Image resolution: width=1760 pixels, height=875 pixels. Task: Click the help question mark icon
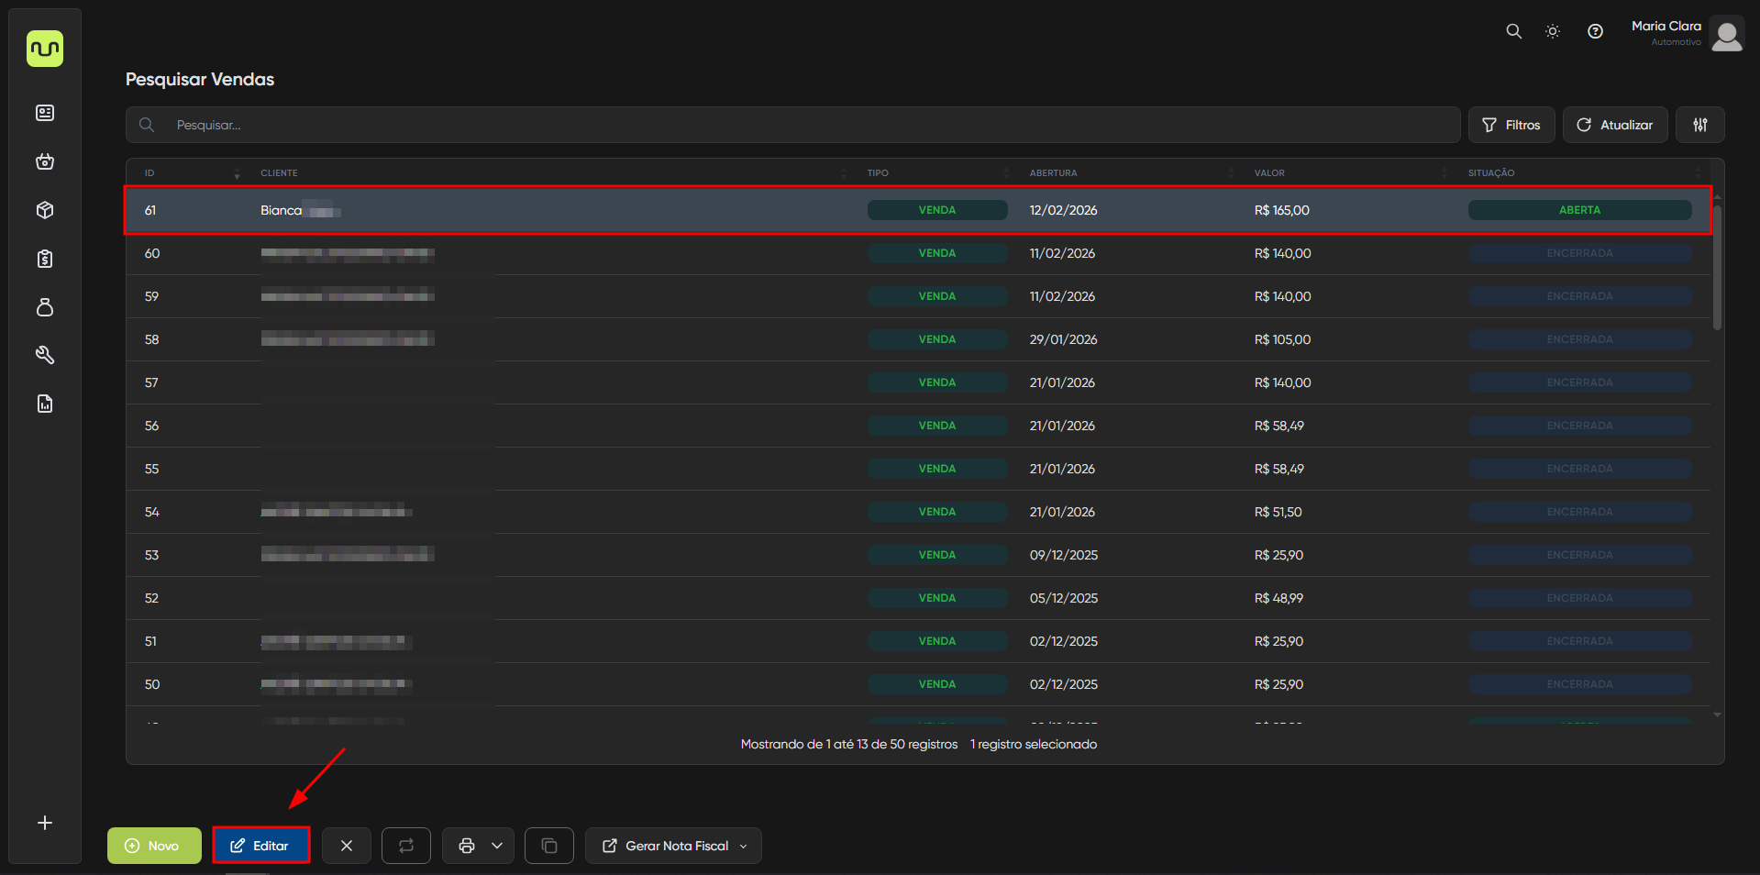(x=1595, y=31)
